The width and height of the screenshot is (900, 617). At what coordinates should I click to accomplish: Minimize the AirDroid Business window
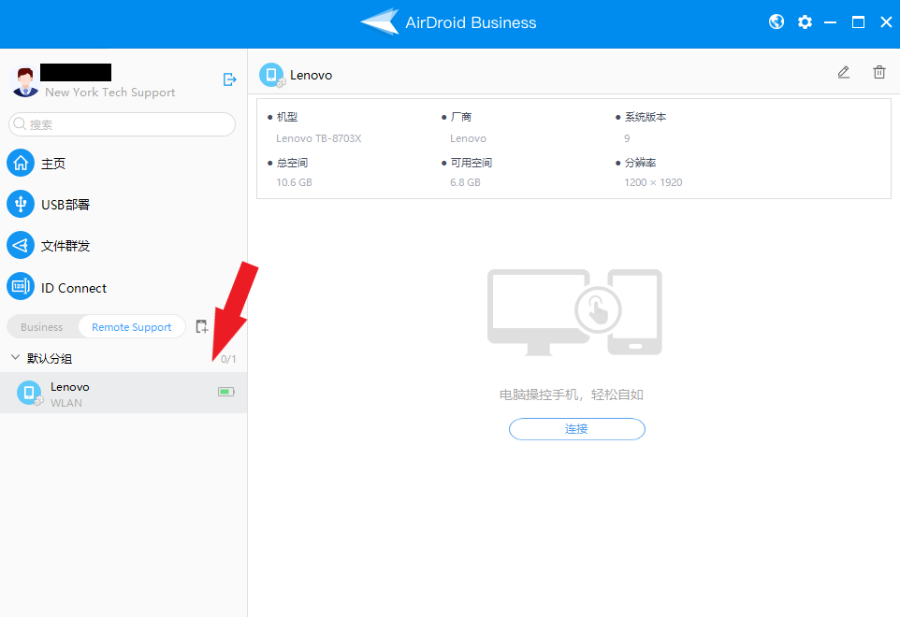click(x=830, y=22)
